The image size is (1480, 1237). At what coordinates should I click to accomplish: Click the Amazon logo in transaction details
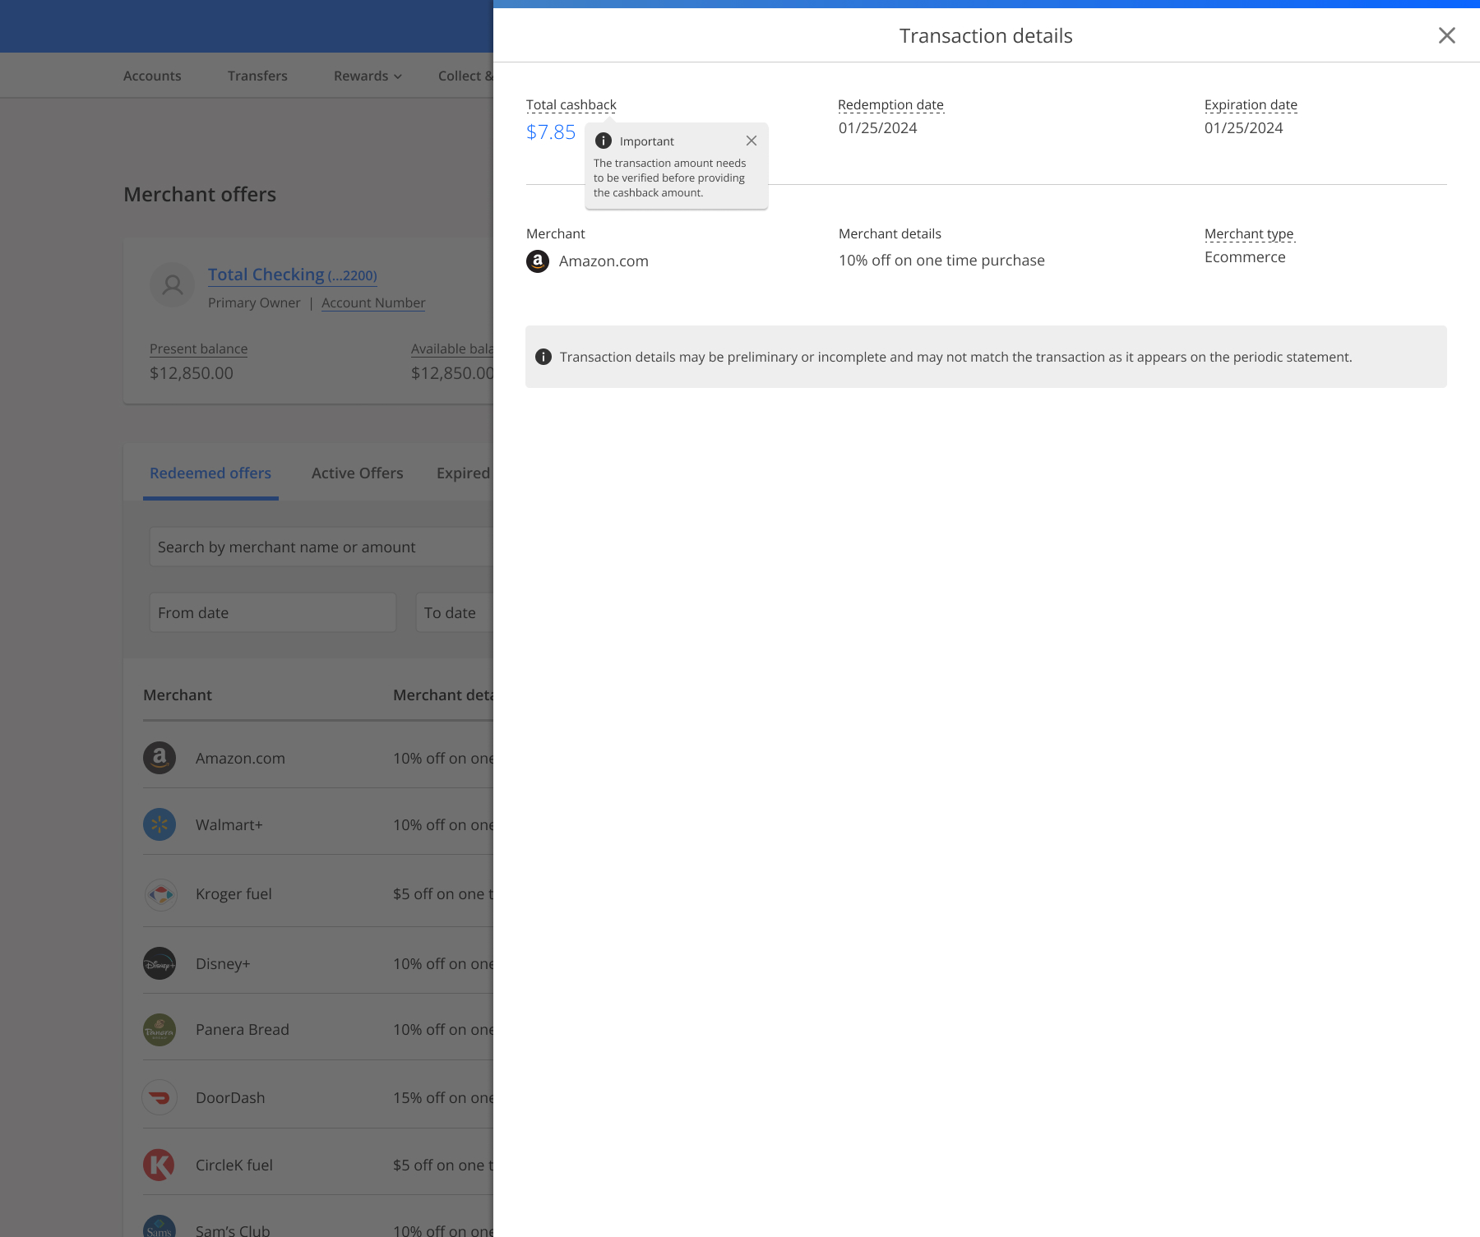(538, 261)
